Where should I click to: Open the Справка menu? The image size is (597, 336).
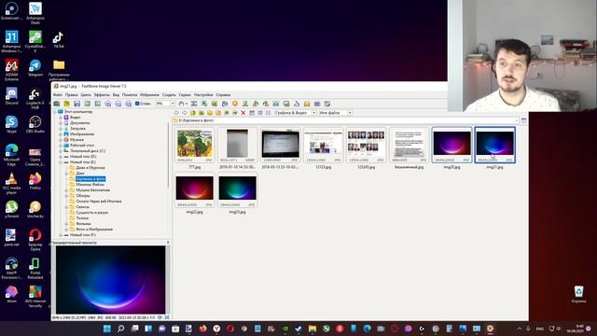[223, 95]
